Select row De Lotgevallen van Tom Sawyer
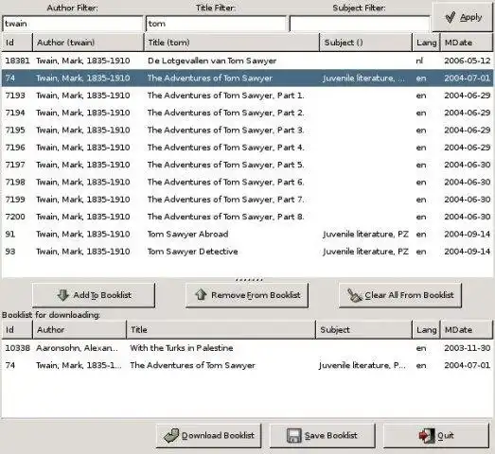Screen dimensions: 495x454 click(248, 61)
